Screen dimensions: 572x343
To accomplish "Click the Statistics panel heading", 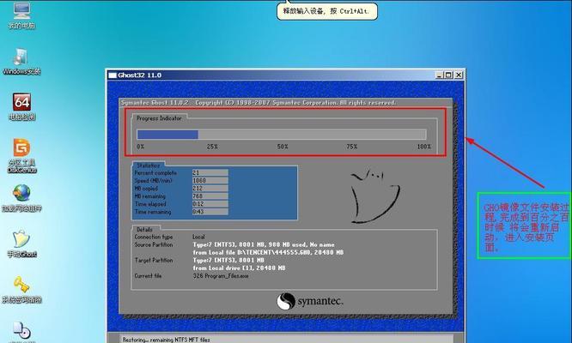I will click(x=148, y=165).
